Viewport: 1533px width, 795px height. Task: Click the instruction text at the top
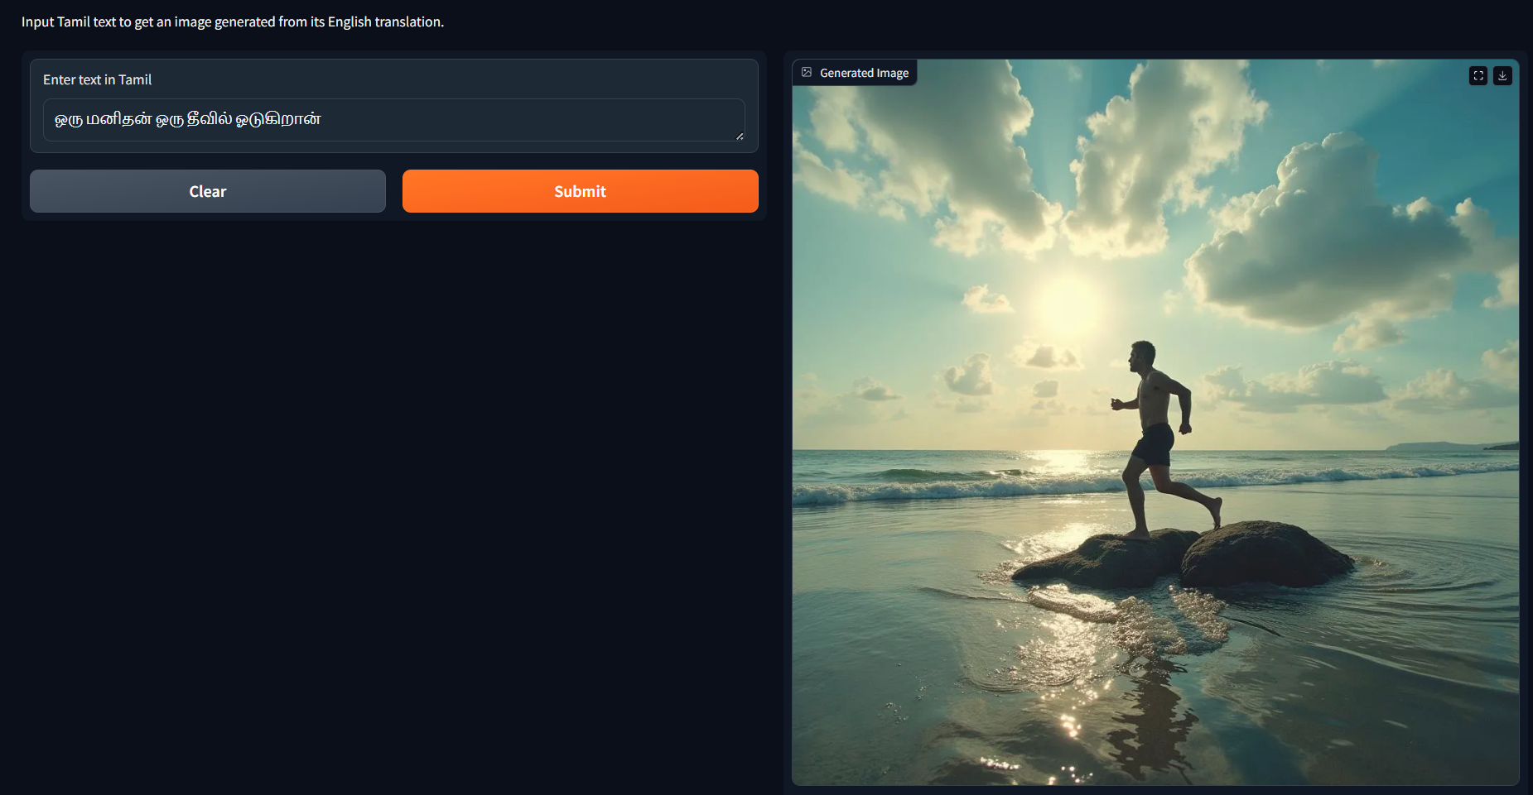point(233,22)
